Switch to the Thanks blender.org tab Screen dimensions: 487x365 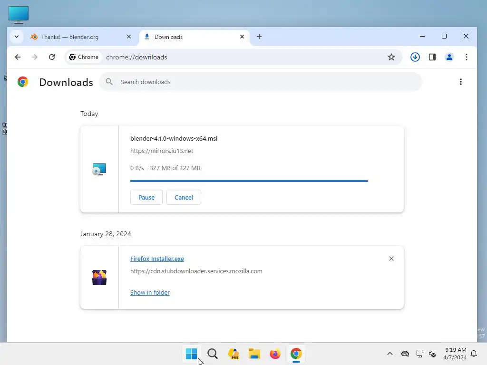[x=81, y=37]
